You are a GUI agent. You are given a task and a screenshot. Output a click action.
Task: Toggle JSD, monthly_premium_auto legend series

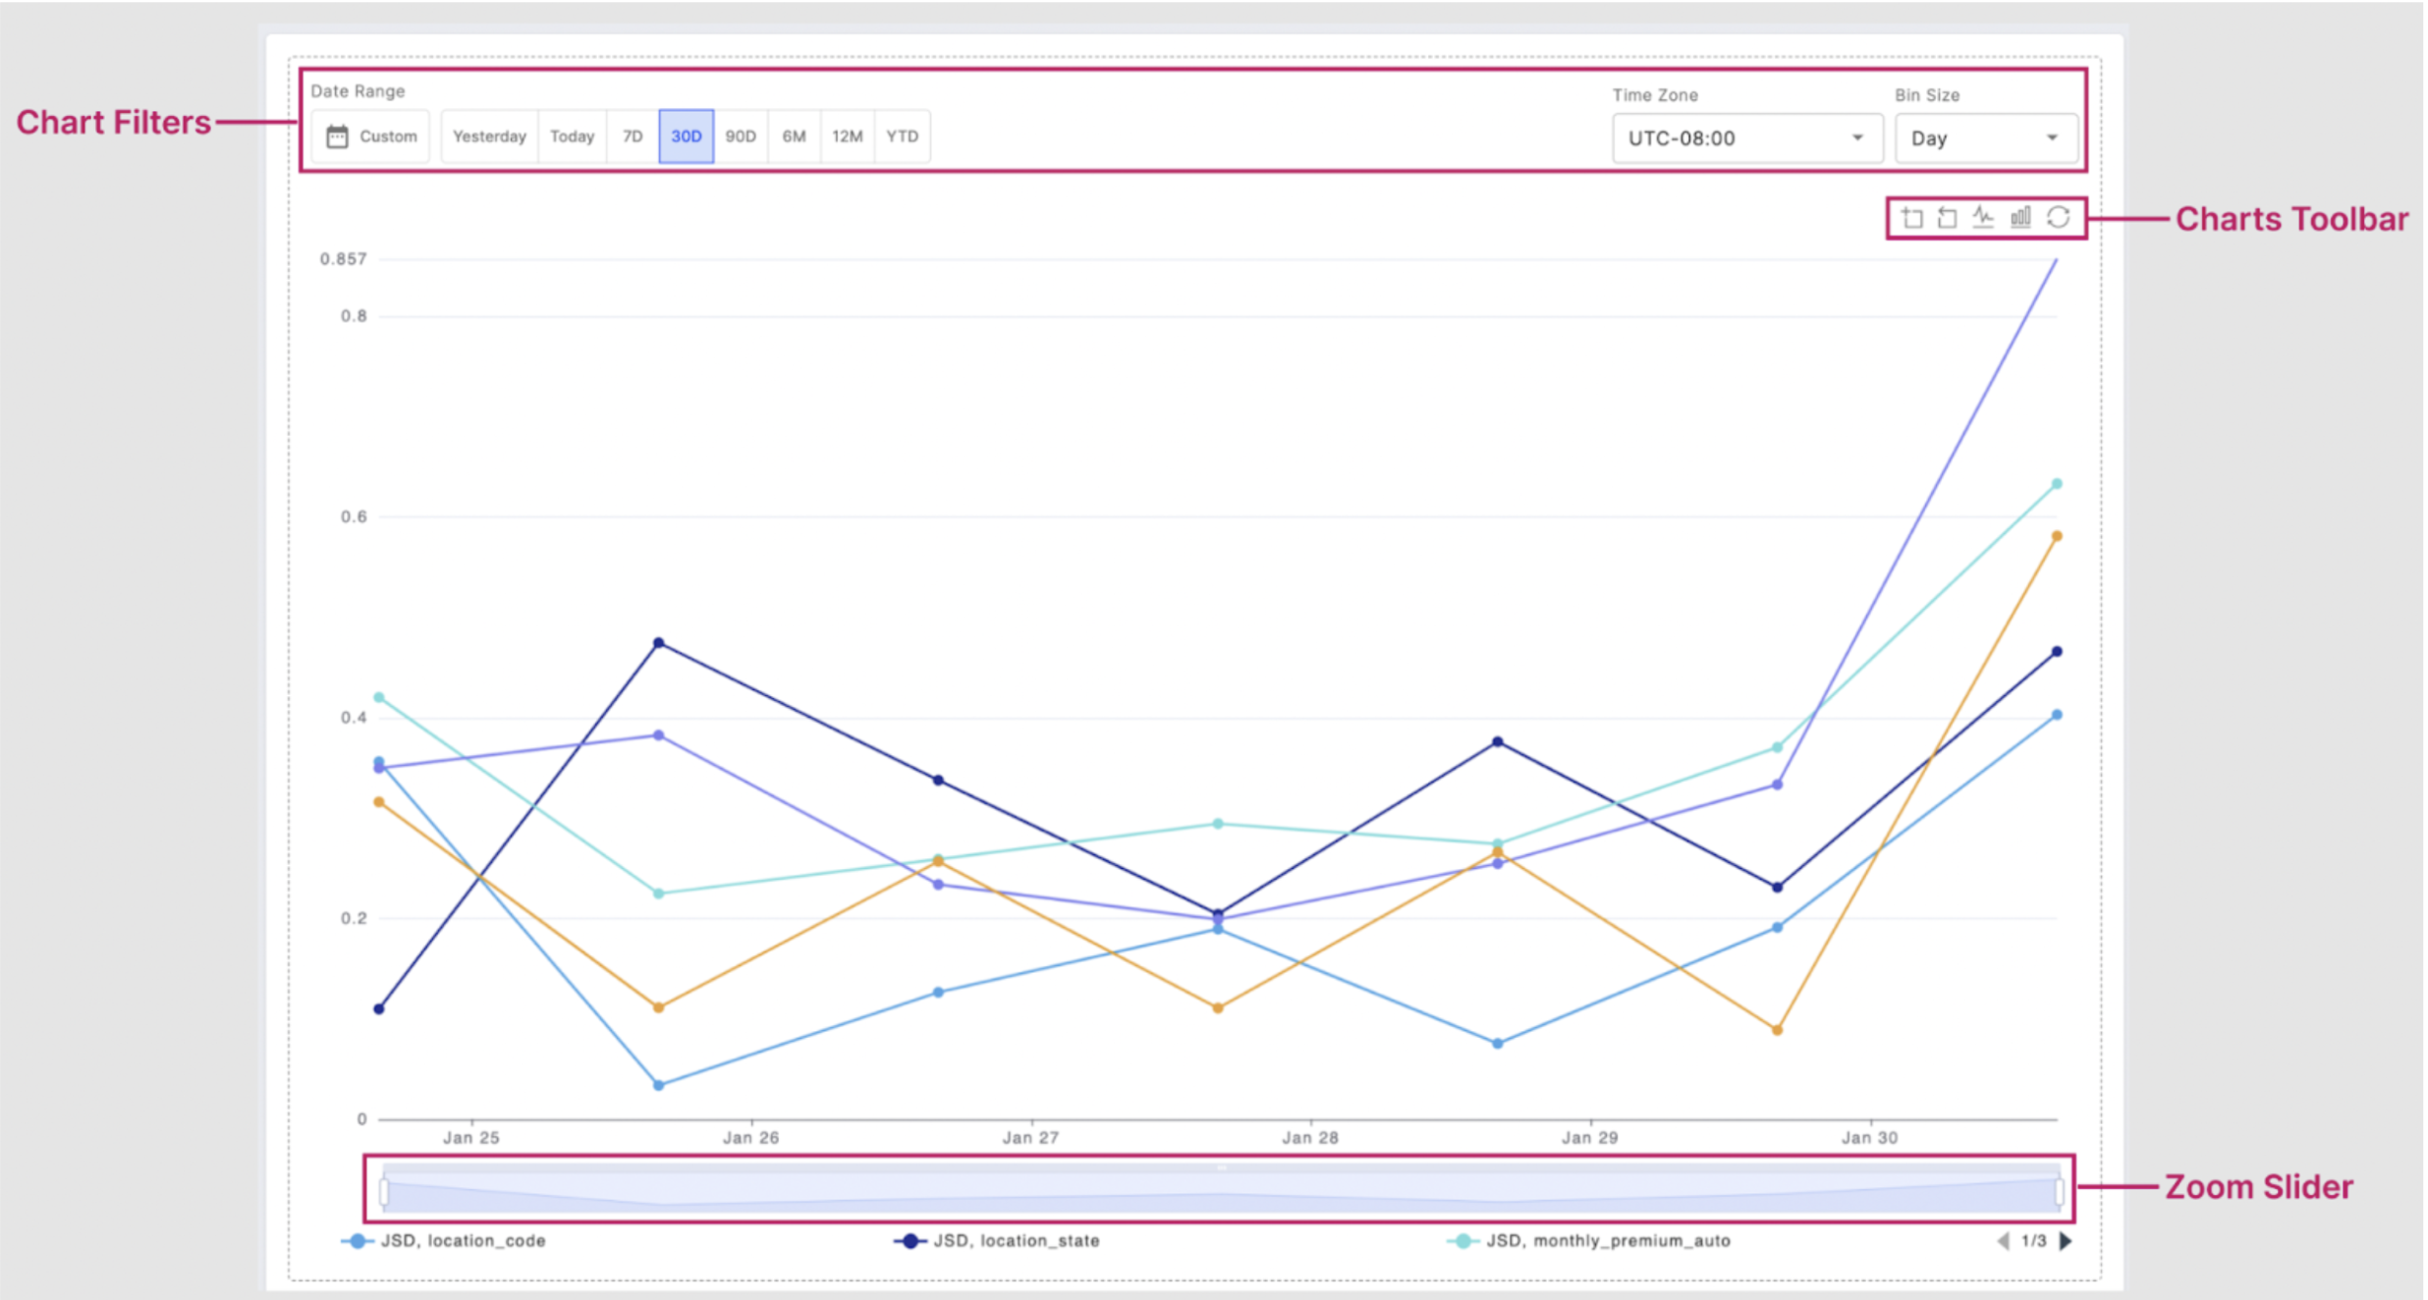(x=1589, y=1241)
